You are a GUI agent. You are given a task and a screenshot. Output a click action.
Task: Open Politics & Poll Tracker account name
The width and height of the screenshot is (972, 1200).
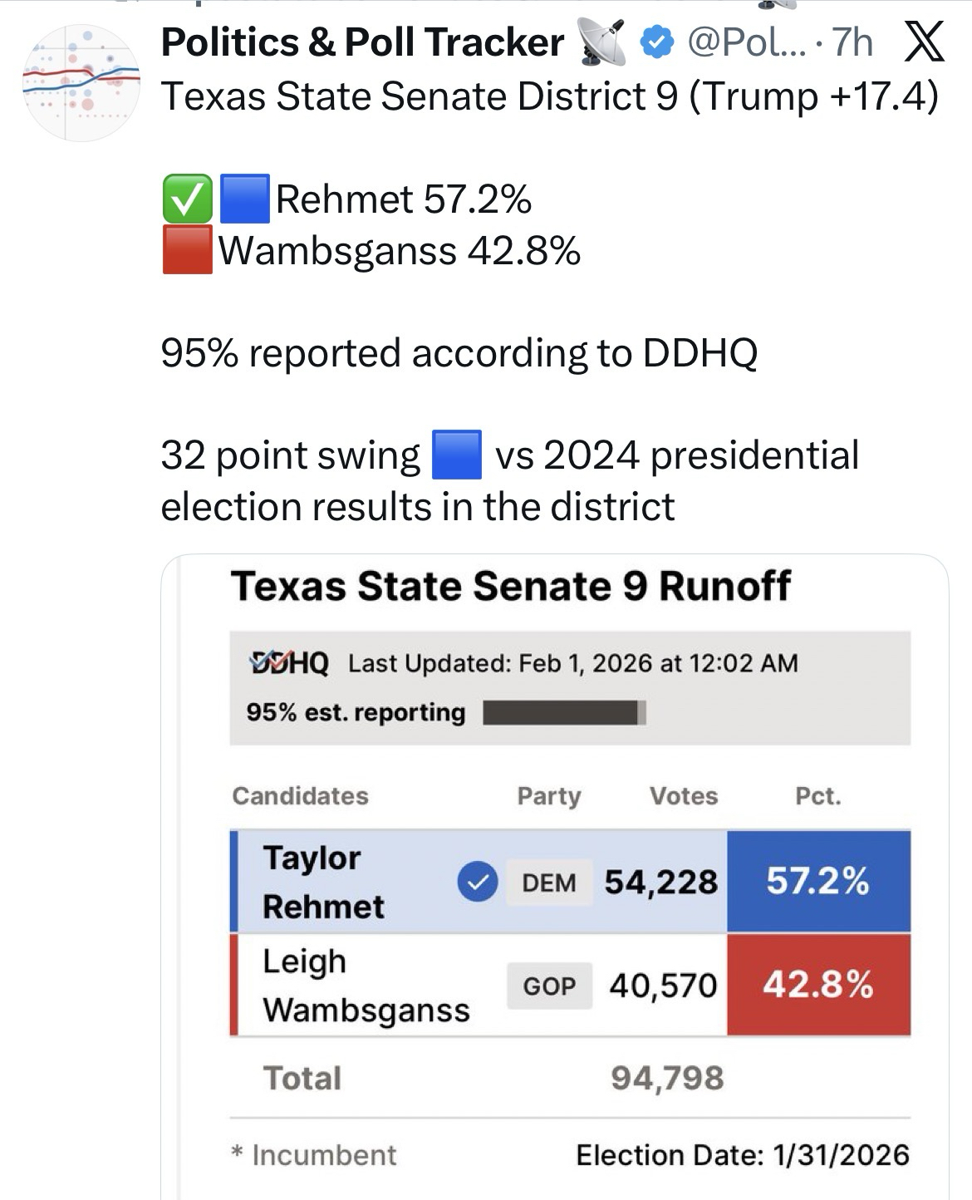(362, 42)
